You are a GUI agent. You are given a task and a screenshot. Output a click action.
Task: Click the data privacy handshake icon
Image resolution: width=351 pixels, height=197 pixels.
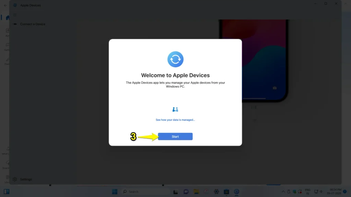coord(175,109)
